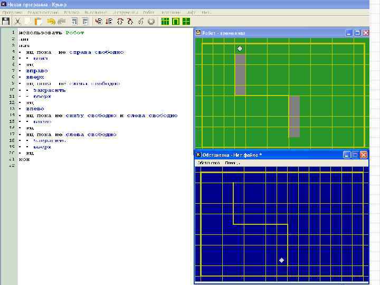
Task: Click the grayed round stop icon
Action: pyautogui.click(x=151, y=22)
